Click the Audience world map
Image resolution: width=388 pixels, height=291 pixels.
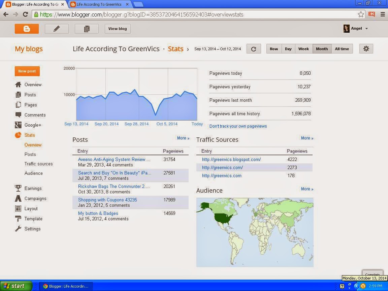[255, 232]
